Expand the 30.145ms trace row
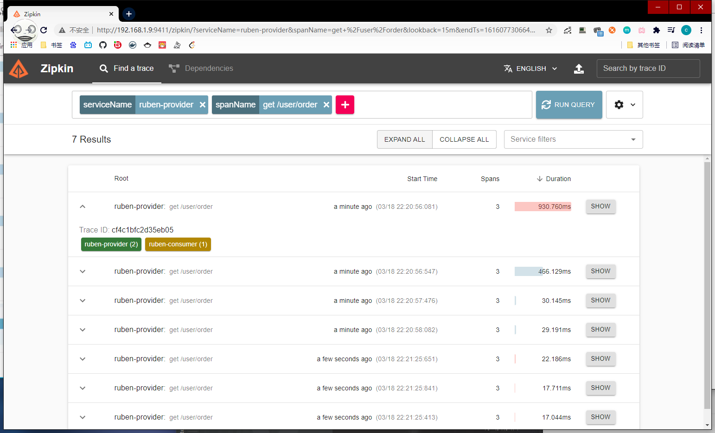 [x=83, y=301]
